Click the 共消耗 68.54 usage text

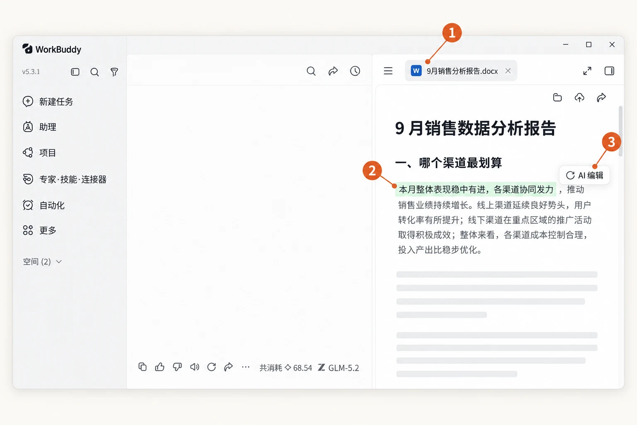[x=286, y=368]
